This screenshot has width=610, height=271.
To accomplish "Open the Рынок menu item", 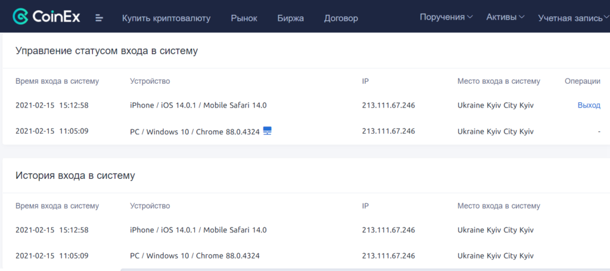I will click(244, 18).
